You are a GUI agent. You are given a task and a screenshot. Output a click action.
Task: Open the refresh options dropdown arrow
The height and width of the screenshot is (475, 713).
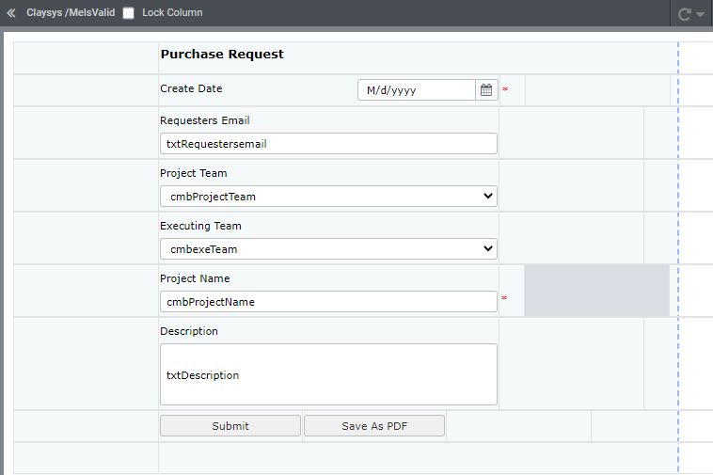[701, 14]
